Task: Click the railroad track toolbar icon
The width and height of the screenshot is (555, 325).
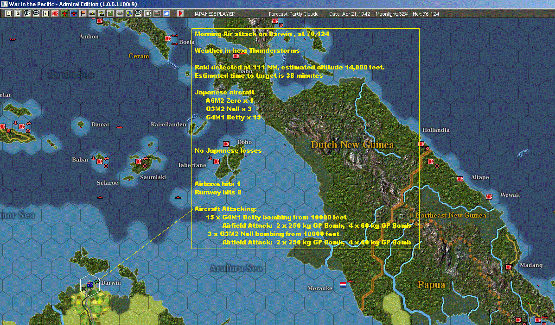Action: click(157, 13)
